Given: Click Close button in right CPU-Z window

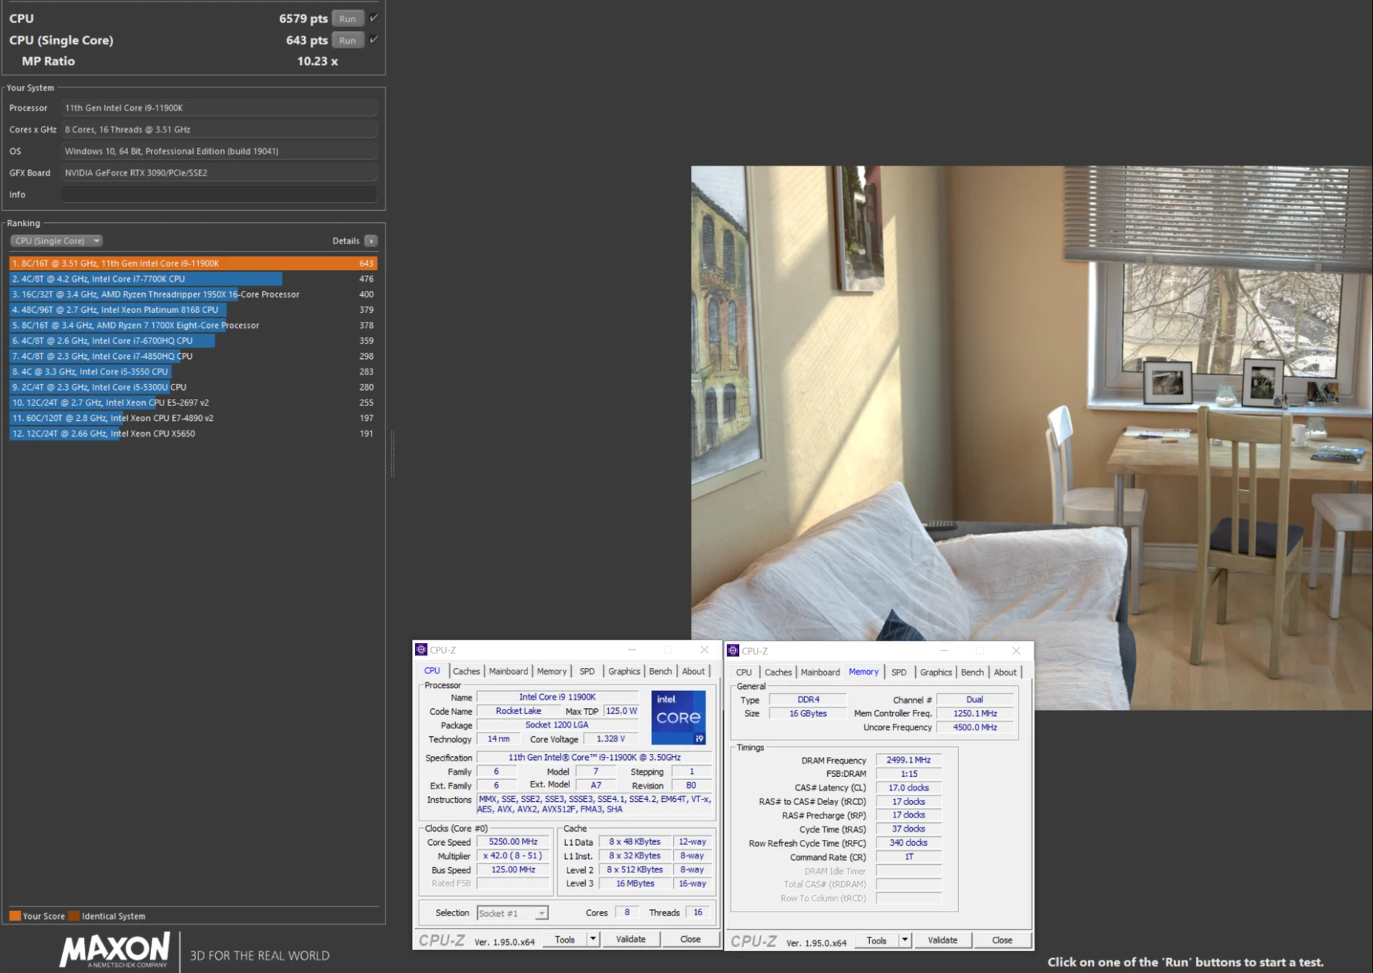Looking at the screenshot, I should (1002, 940).
